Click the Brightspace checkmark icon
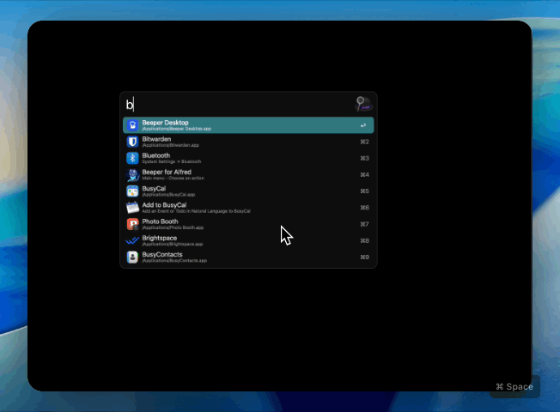The height and width of the screenshot is (412, 560). click(132, 241)
